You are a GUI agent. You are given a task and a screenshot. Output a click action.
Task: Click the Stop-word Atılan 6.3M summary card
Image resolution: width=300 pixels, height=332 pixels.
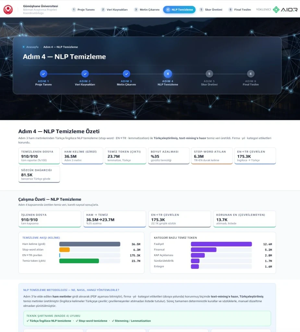212,156
